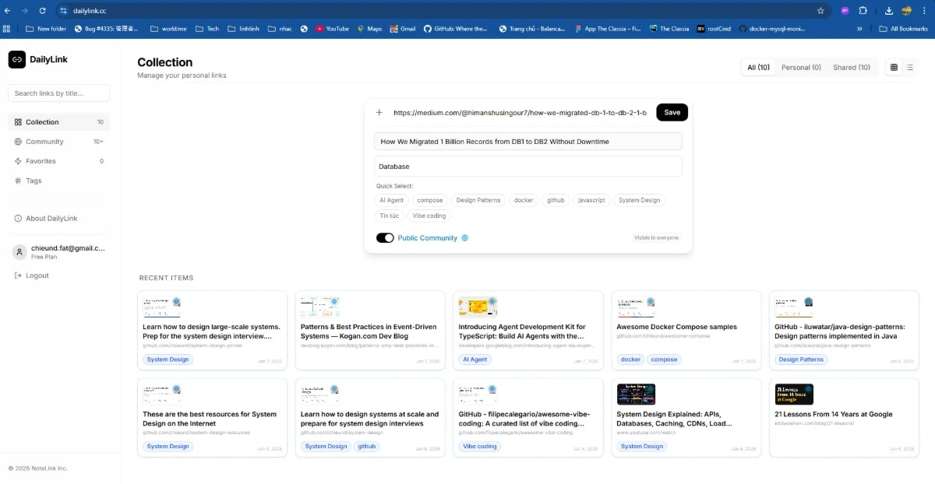935x484 pixels.
Task: Open the browser extensions puzzle menu
Action: (863, 11)
